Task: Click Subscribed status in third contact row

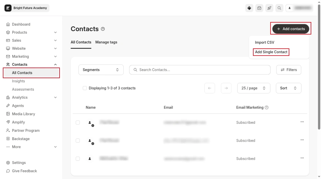Action: pyautogui.click(x=246, y=159)
